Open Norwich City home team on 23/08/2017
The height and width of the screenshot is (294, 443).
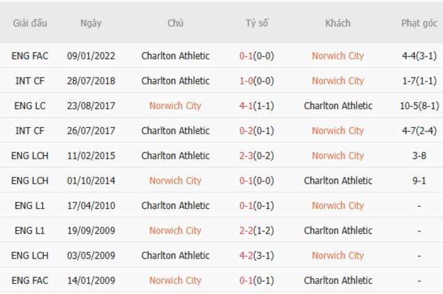175,105
